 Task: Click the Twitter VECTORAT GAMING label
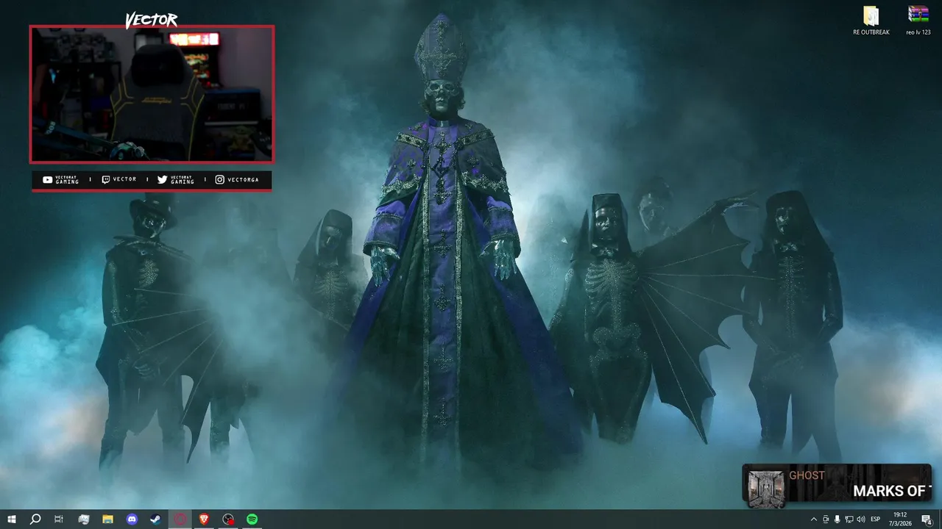[x=176, y=180]
